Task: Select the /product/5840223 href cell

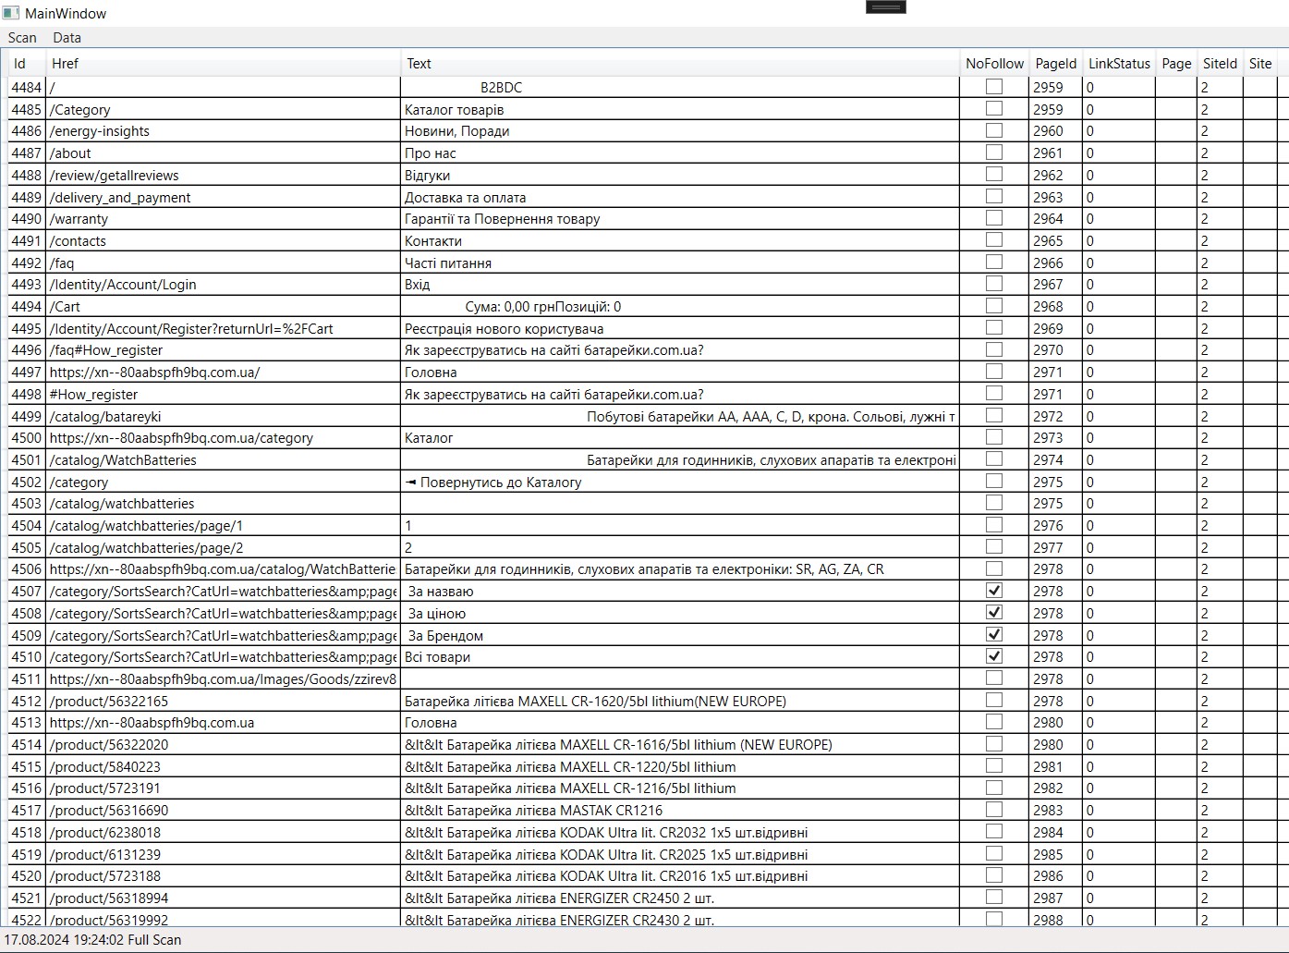Action: click(x=224, y=766)
